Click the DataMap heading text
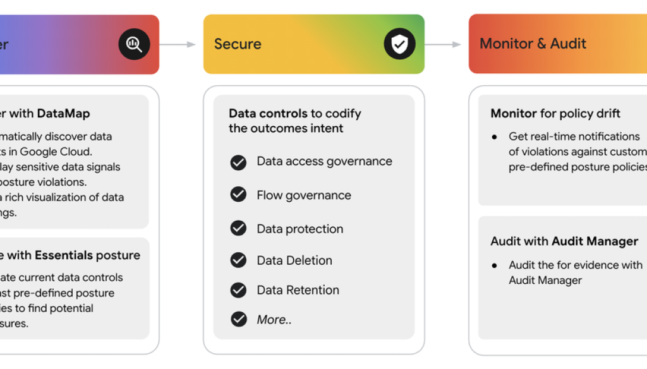The width and height of the screenshot is (647, 369). pos(63,114)
